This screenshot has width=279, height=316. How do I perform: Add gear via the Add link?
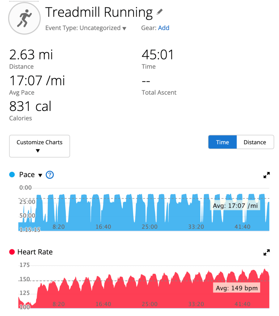[164, 28]
